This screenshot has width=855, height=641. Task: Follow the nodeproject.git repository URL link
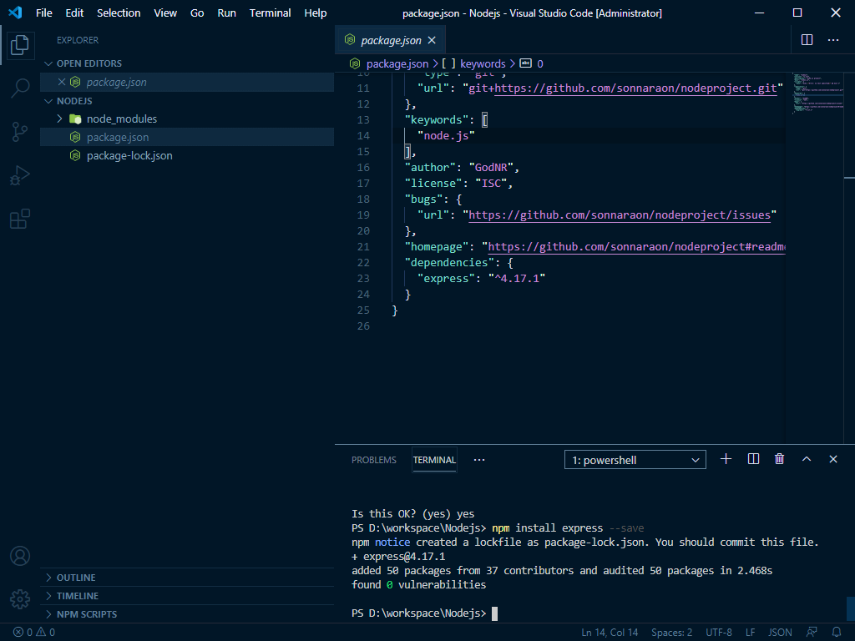[x=635, y=88]
